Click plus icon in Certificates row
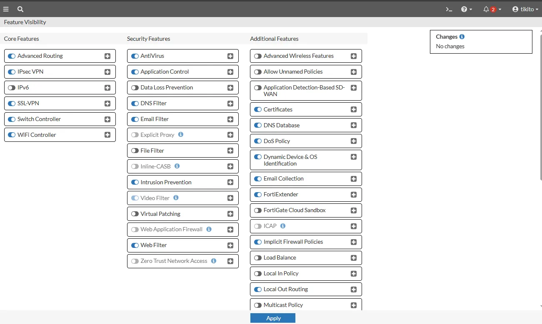 coord(354,109)
